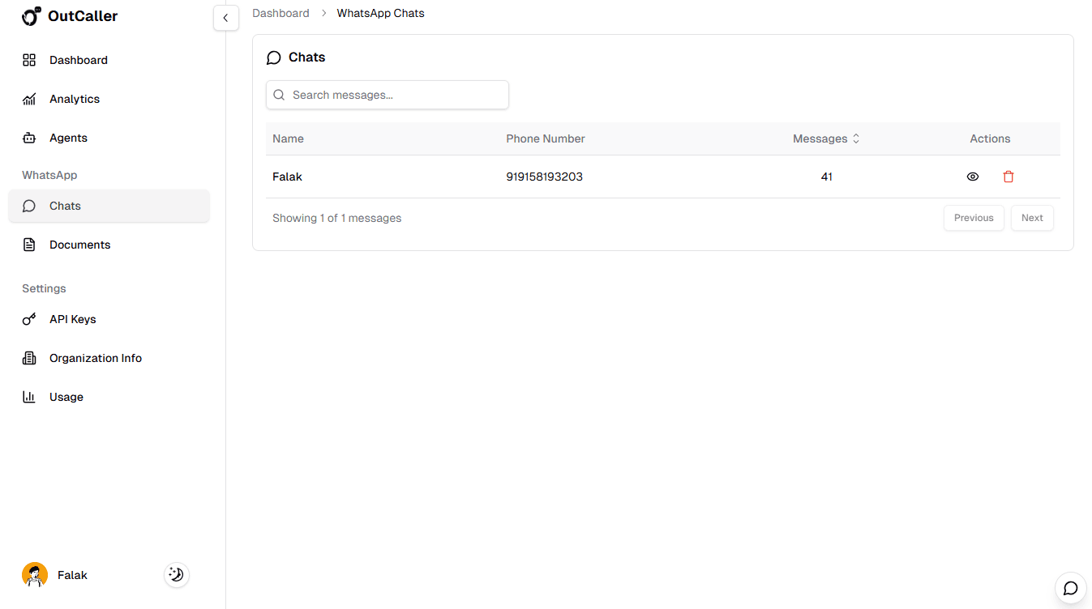Open the Analytics section icon
This screenshot has width=1092, height=609.
point(29,99)
